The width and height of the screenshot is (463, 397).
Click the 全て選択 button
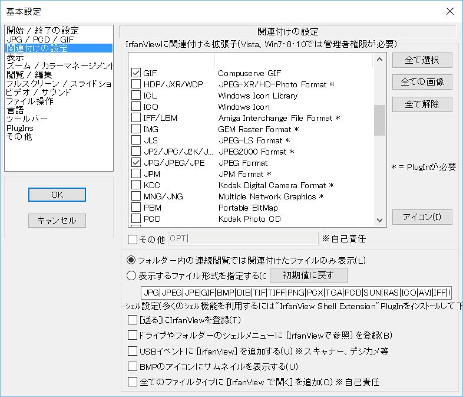(x=422, y=60)
